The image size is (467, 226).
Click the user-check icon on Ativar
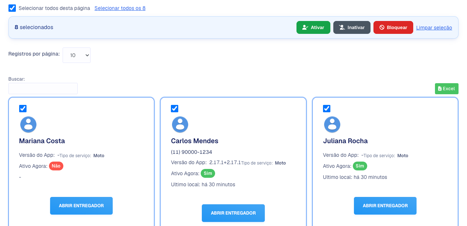click(x=305, y=28)
